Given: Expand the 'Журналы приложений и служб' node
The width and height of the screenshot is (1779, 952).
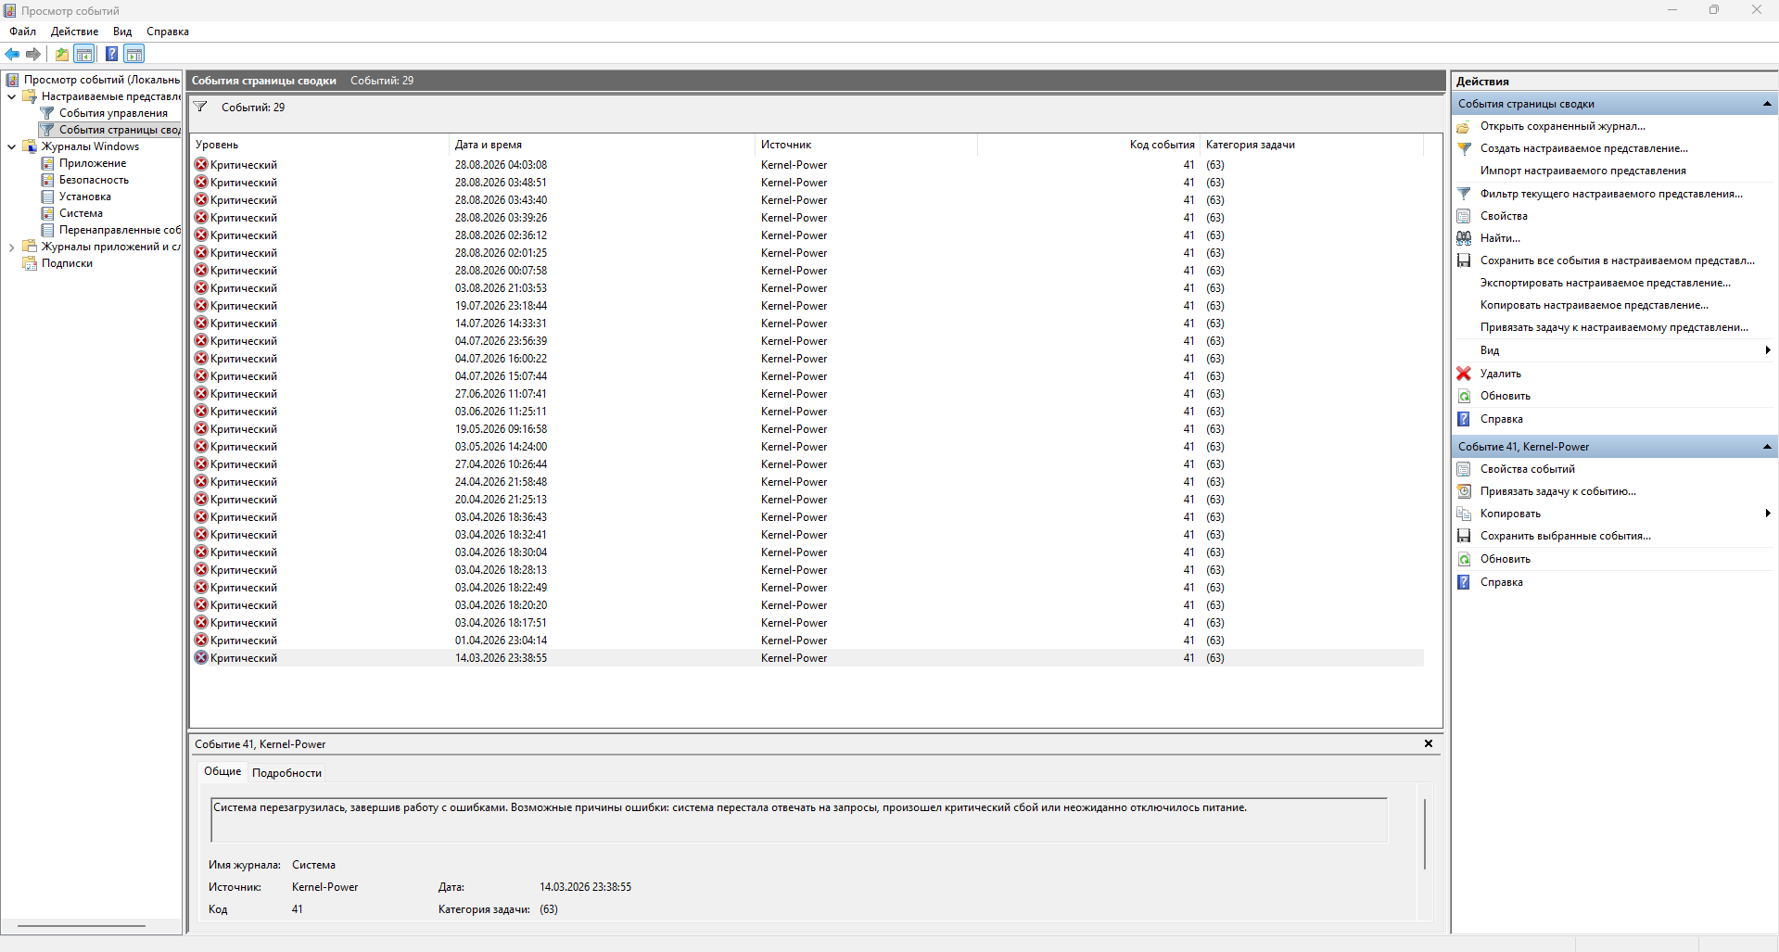Looking at the screenshot, I should [11, 247].
